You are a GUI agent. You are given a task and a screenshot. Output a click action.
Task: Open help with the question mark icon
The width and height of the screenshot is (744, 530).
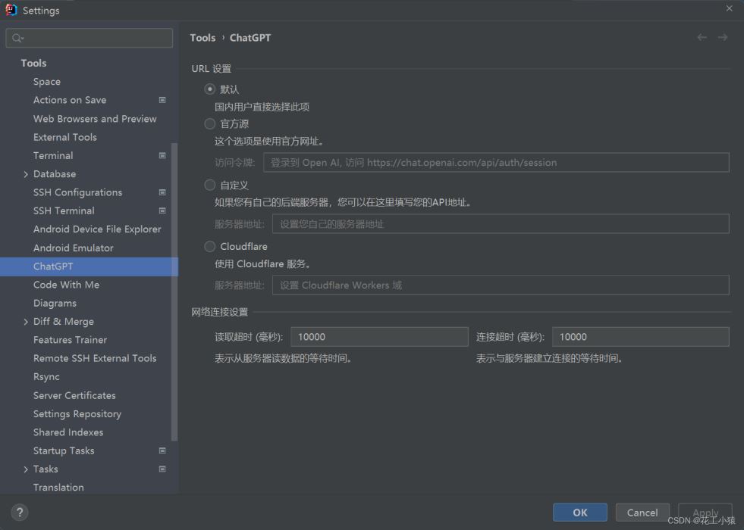pos(20,512)
